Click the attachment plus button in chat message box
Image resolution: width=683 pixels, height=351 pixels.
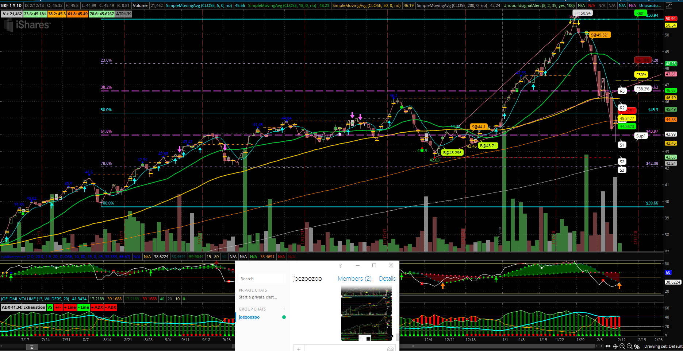pos(299,349)
